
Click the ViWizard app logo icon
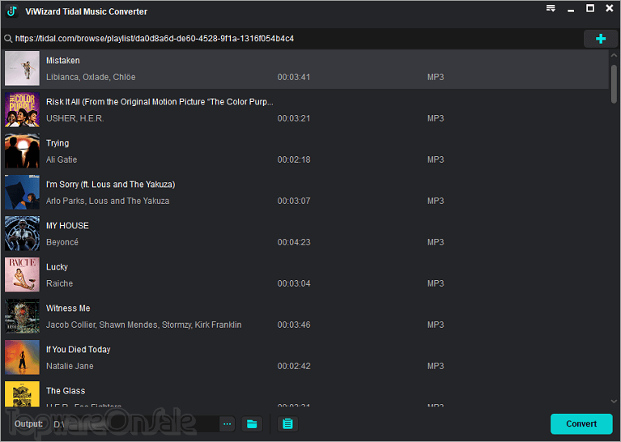[12, 11]
